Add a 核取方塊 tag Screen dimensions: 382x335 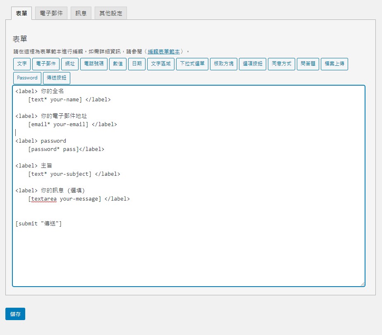(224, 64)
